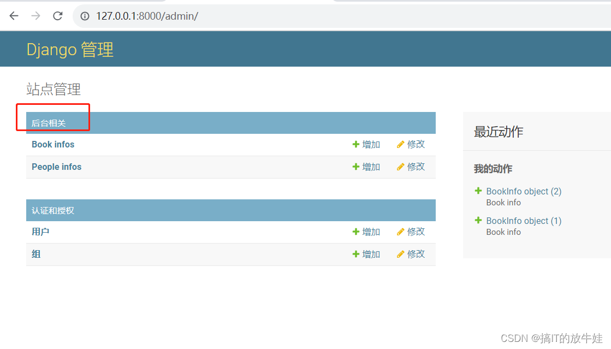Click the 最近动作 heading
This screenshot has width=611, height=349.
click(499, 132)
